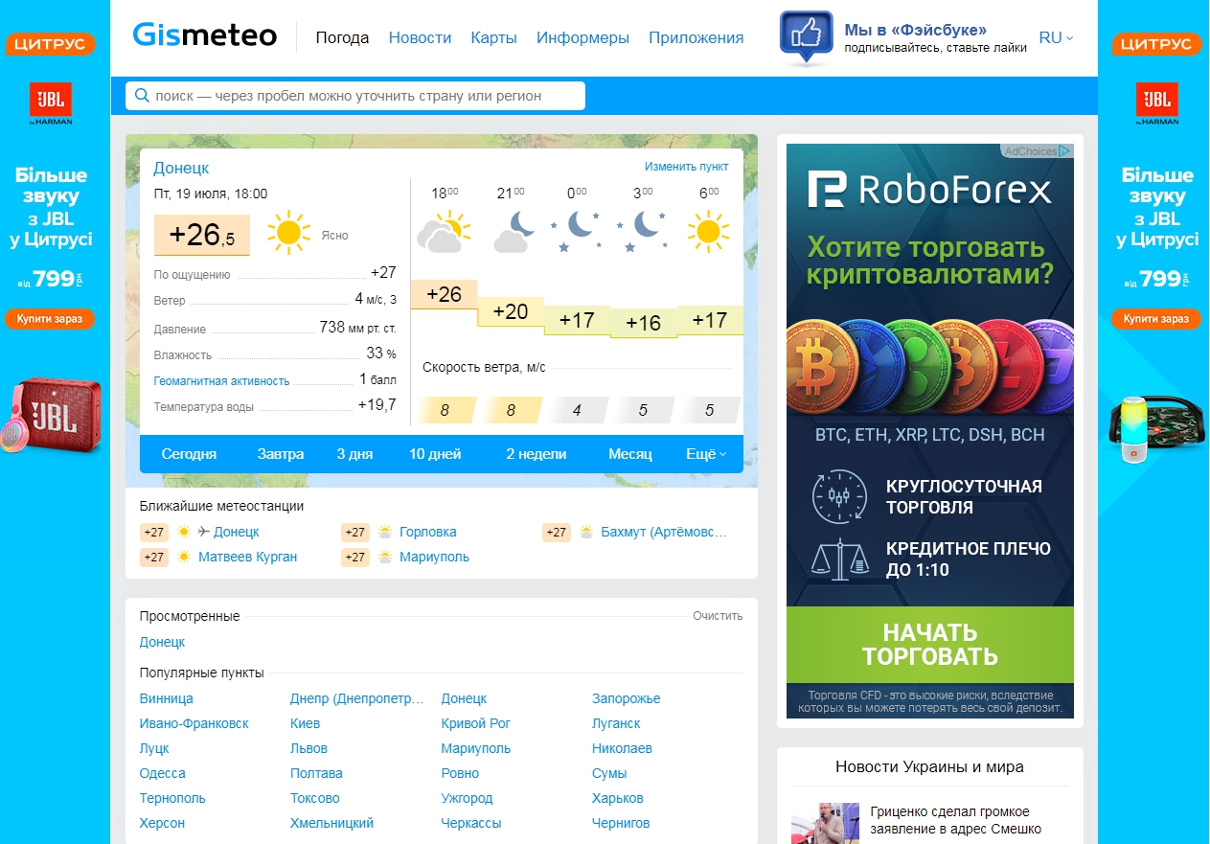The height and width of the screenshot is (844, 1210).
Task: Click the 21:00 cloudy moon forecast icon
Action: 514,232
